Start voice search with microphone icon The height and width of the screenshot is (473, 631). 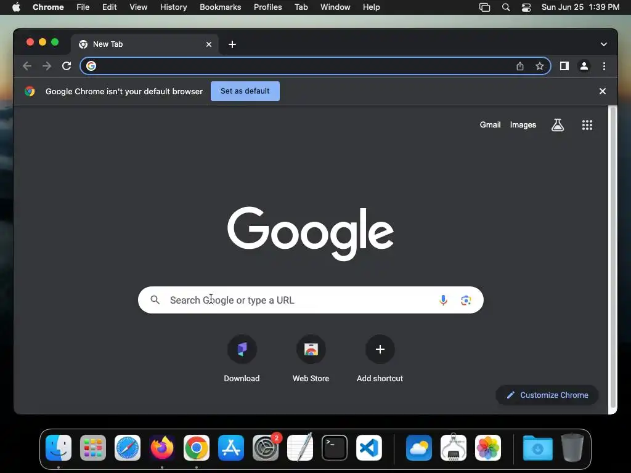443,300
